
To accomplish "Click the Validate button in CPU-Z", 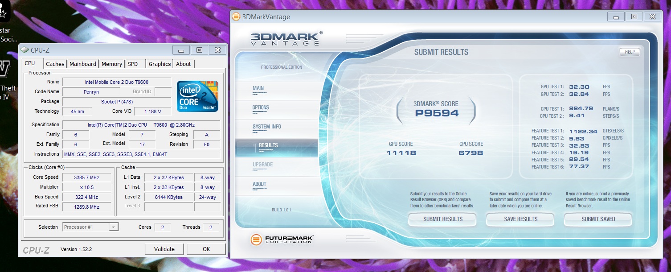I will pyautogui.click(x=164, y=249).
